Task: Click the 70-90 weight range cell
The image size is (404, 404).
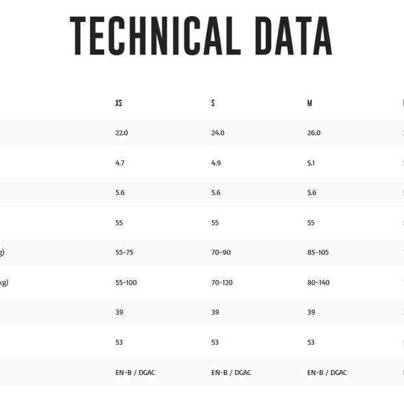Action: 221,253
